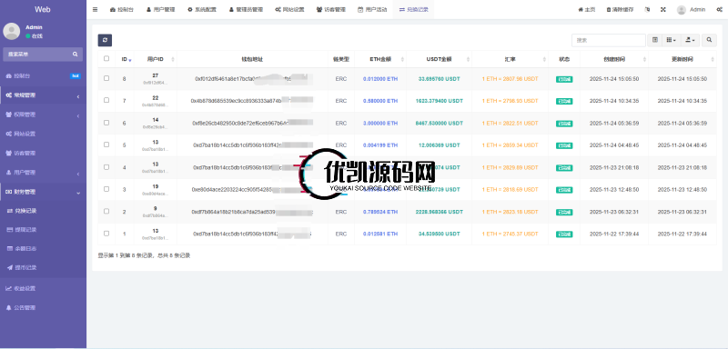Sort by 汇率 column header

coord(510,59)
